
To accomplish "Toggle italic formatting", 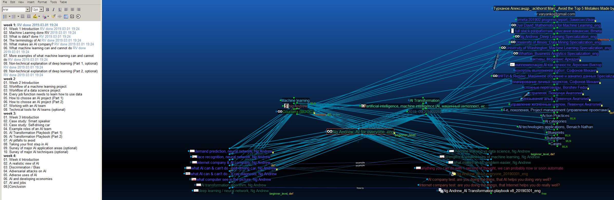I will pyautogui.click(x=53, y=9).
